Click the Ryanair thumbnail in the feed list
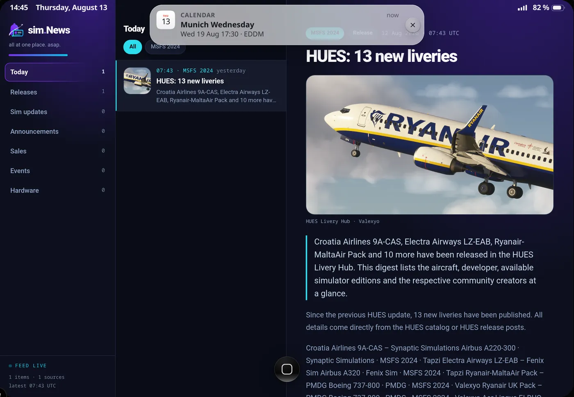 pos(137,81)
